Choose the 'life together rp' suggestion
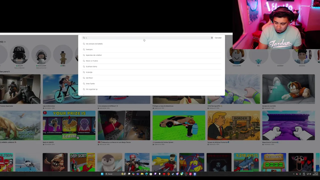The width and height of the screenshot is (320, 180). coord(152,89)
